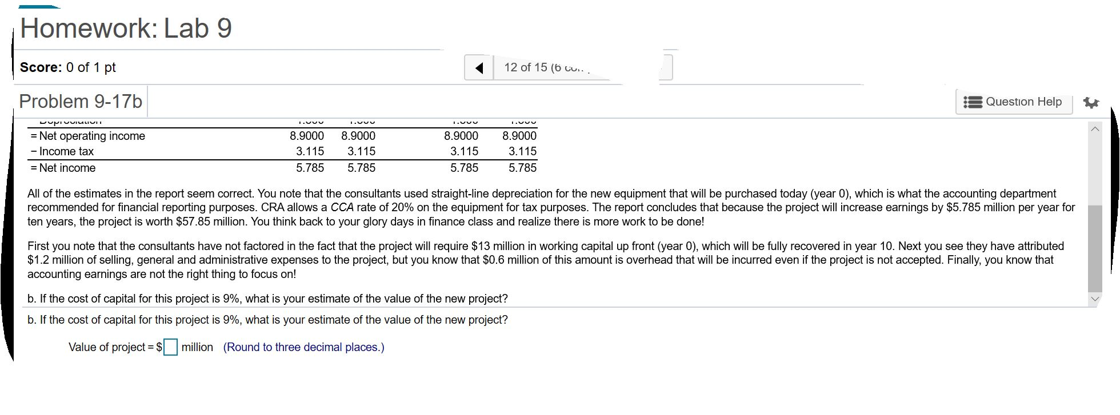Select the Problem 9-17b tab
Image resolution: width=1120 pixels, height=415 pixels.
pos(79,102)
